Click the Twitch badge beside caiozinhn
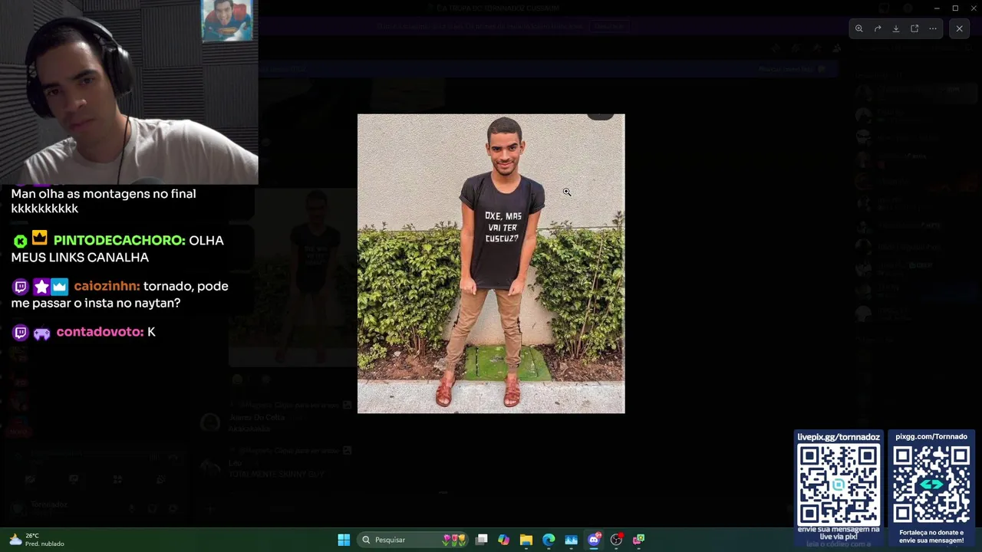 tap(21, 287)
